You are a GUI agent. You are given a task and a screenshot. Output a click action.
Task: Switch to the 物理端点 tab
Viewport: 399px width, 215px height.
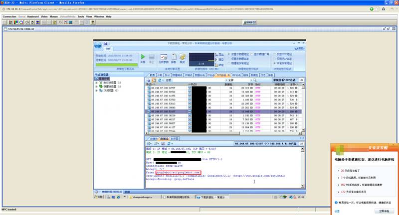[177, 75]
